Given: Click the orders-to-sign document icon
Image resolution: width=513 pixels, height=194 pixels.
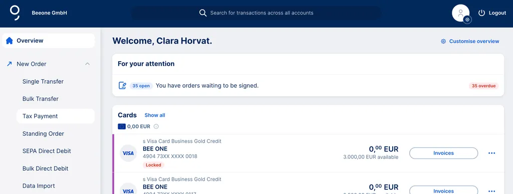Looking at the screenshot, I should click(x=122, y=86).
